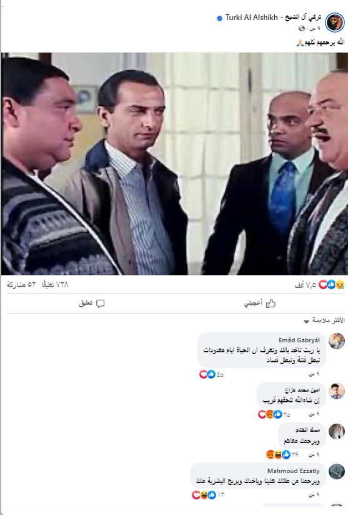The image size is (348, 515).
Task: Expand the most relevant comments sort dropdown
Action: point(324,320)
